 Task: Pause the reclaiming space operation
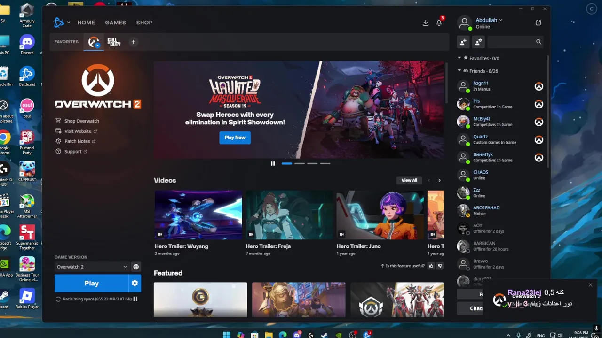pos(135,299)
